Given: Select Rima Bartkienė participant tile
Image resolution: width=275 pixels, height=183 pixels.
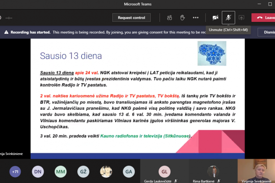Looking at the screenshot, I should coord(213,171).
